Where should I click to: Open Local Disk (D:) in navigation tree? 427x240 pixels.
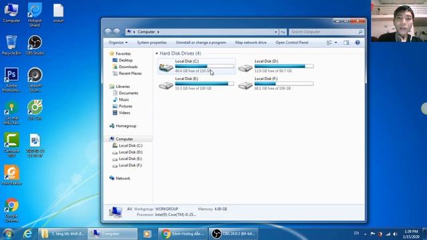(131, 152)
